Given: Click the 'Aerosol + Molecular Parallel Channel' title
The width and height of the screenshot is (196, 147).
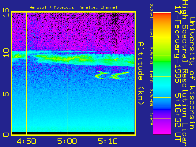Looking at the screenshot, I should coord(73,7).
